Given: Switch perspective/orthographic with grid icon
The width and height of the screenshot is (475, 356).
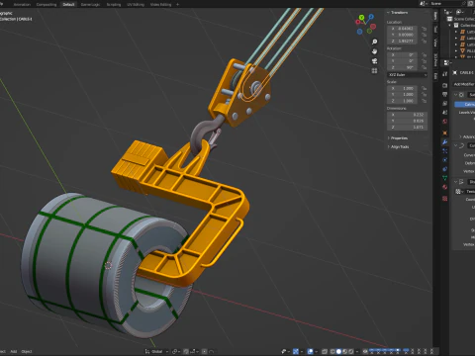Looking at the screenshot, I should click(x=374, y=71).
